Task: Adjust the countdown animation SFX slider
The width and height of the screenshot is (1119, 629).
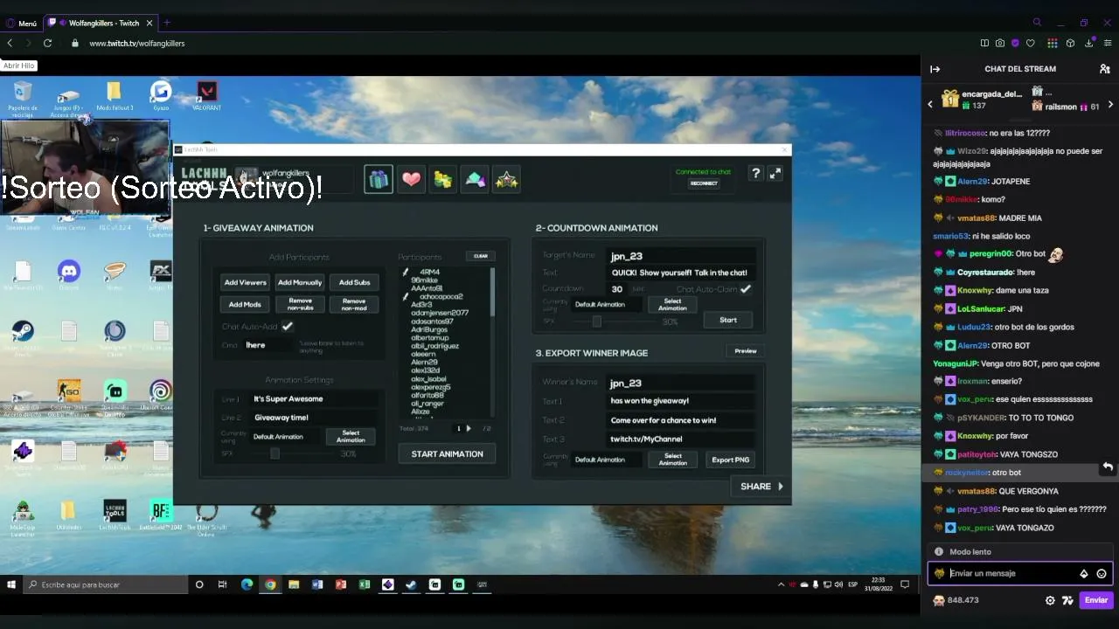Action: [x=596, y=321]
